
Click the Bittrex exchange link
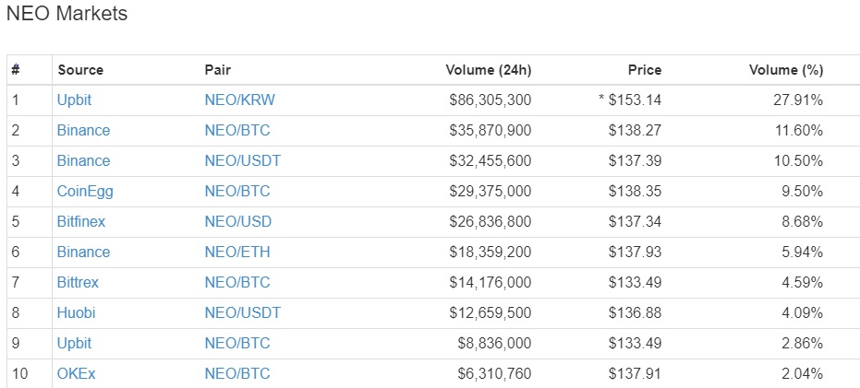(78, 282)
